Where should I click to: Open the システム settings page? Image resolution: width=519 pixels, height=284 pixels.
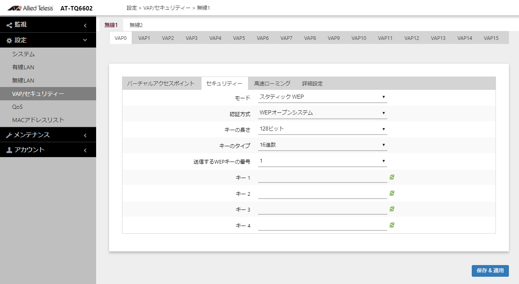48,54
